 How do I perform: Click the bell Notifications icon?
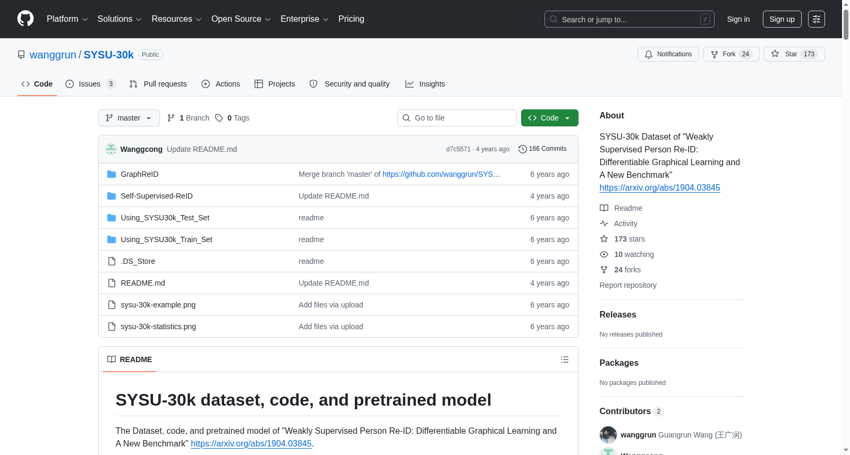point(649,54)
